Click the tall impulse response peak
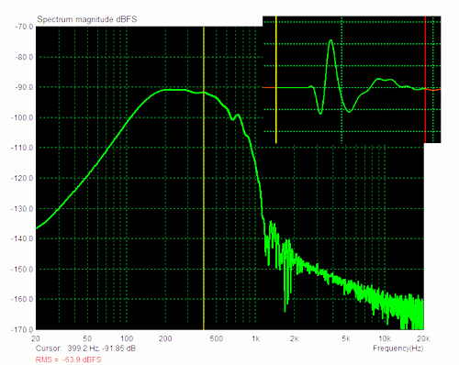This screenshot has width=459, height=365. (330, 41)
